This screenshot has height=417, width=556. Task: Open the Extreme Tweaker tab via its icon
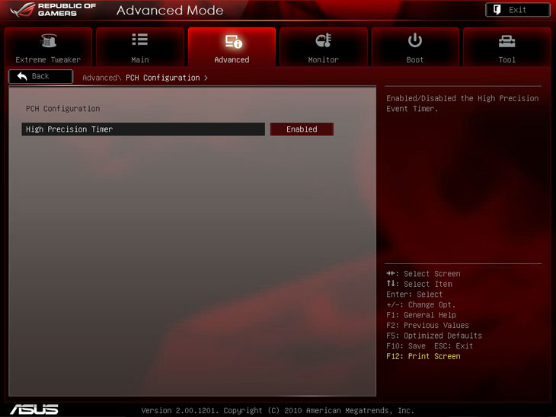48,41
